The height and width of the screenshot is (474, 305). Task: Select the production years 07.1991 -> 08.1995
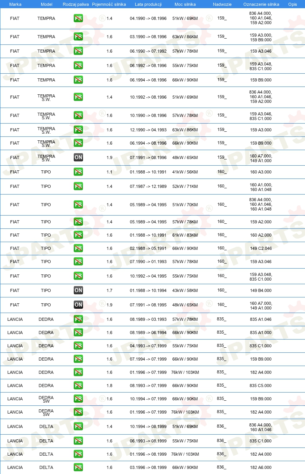(148, 305)
